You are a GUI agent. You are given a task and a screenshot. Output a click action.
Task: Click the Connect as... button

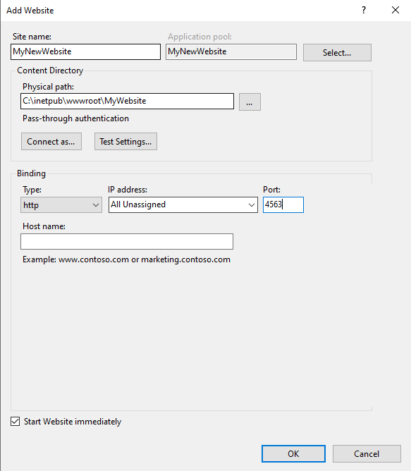[x=51, y=142]
